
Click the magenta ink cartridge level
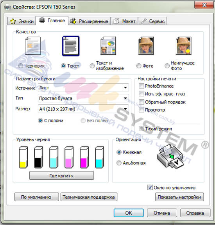[84, 157]
